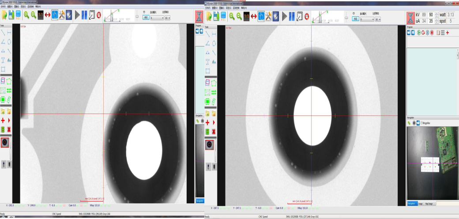Zoom out with right window magnifier minus
Viewport: 459px width, 219px height.
(239, 16)
